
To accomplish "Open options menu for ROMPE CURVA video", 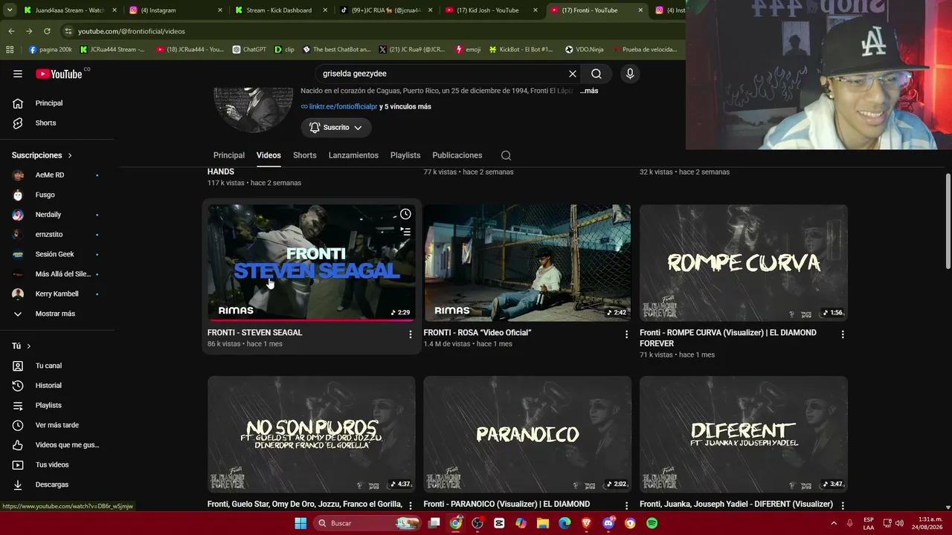I will click(x=843, y=334).
